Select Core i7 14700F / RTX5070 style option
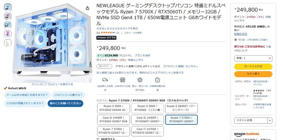 tap(147, 131)
